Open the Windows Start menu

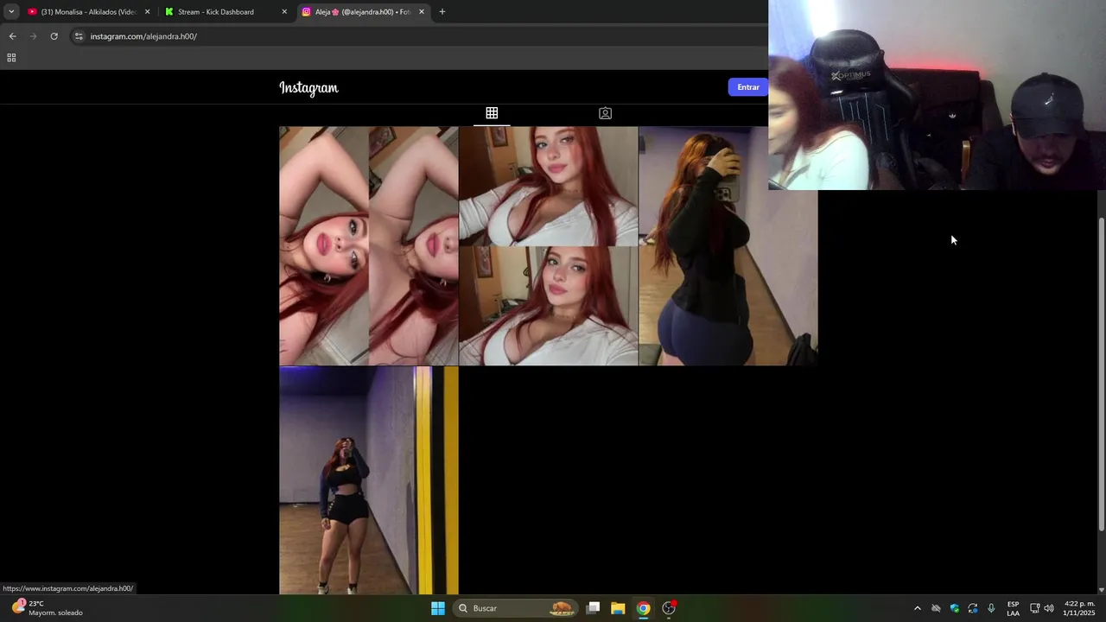click(x=438, y=608)
